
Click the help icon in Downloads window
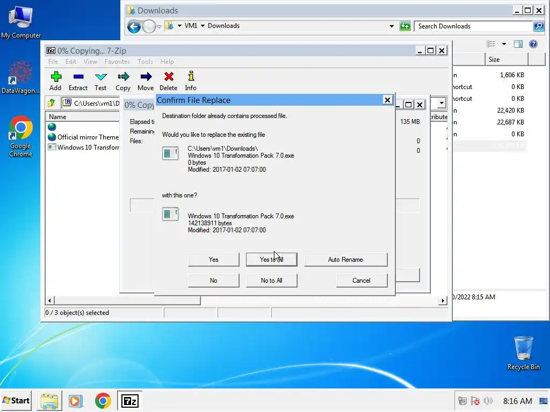[533, 44]
